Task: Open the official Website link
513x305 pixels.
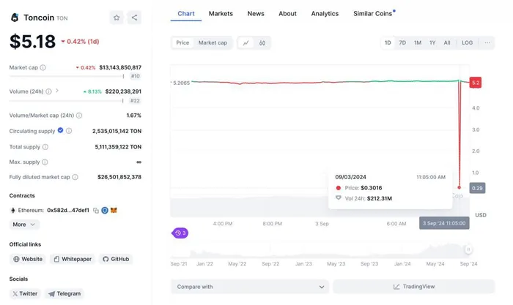Action: coord(28,259)
